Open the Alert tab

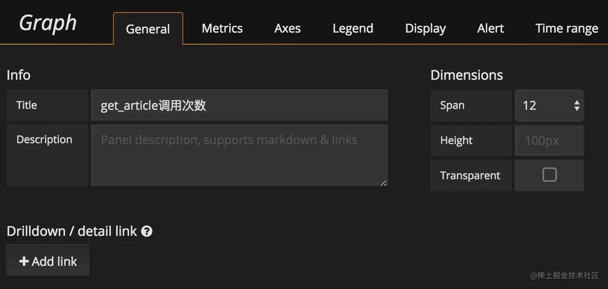(490, 28)
